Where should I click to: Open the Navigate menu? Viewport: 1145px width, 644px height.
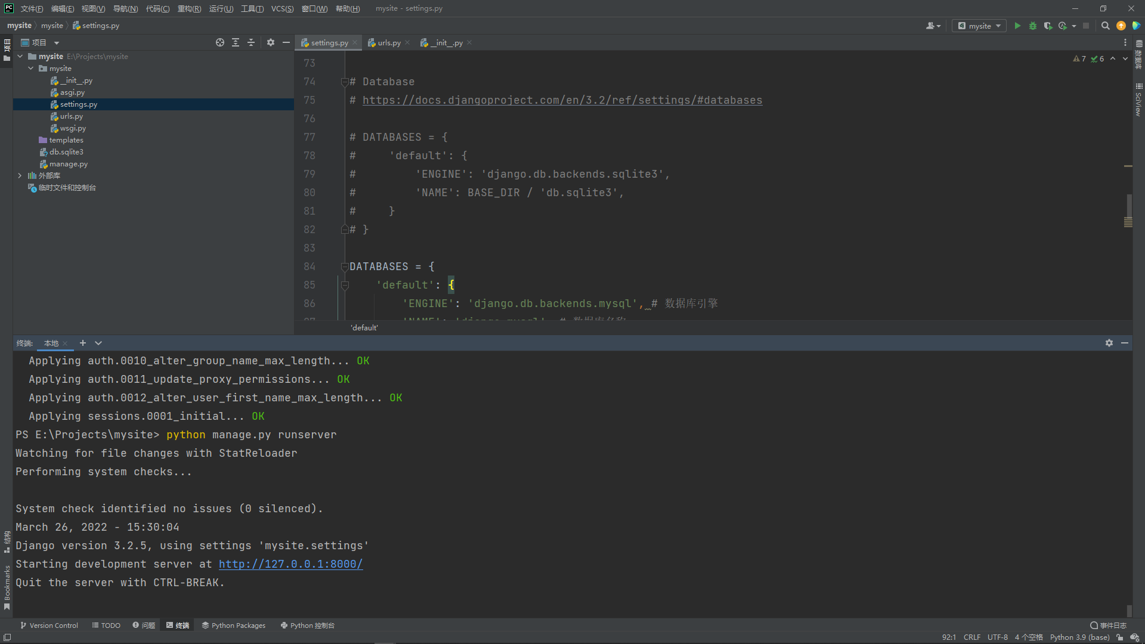click(x=125, y=8)
